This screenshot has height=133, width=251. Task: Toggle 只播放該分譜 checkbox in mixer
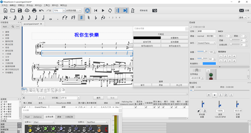pos(191,27)
